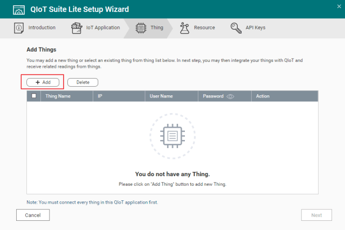Image resolution: width=345 pixels, height=230 pixels.
Task: Click the Next button
Action: pyautogui.click(x=316, y=215)
